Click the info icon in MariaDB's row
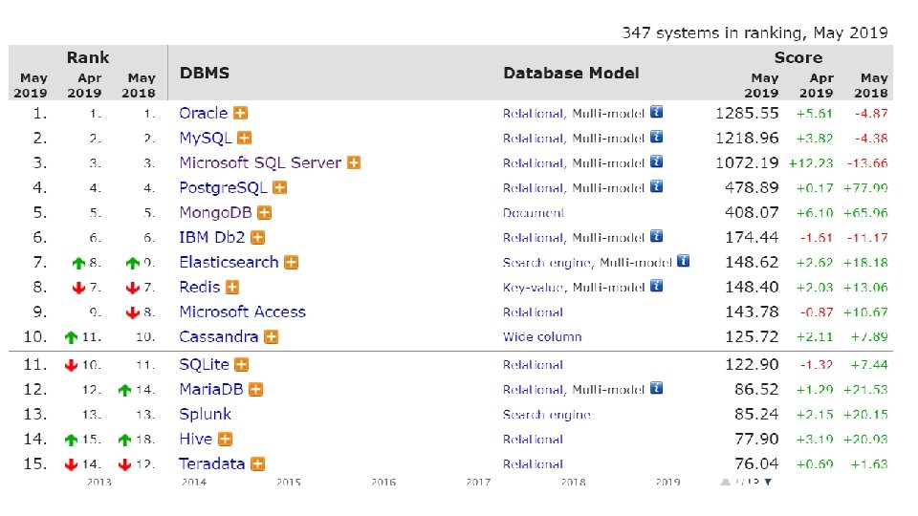Viewport: 918px width, 516px height. click(x=656, y=389)
